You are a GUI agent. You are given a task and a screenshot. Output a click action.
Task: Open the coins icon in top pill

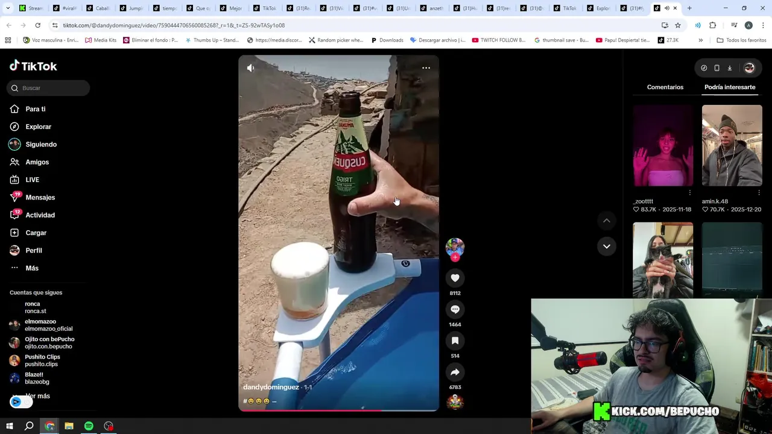click(x=704, y=68)
